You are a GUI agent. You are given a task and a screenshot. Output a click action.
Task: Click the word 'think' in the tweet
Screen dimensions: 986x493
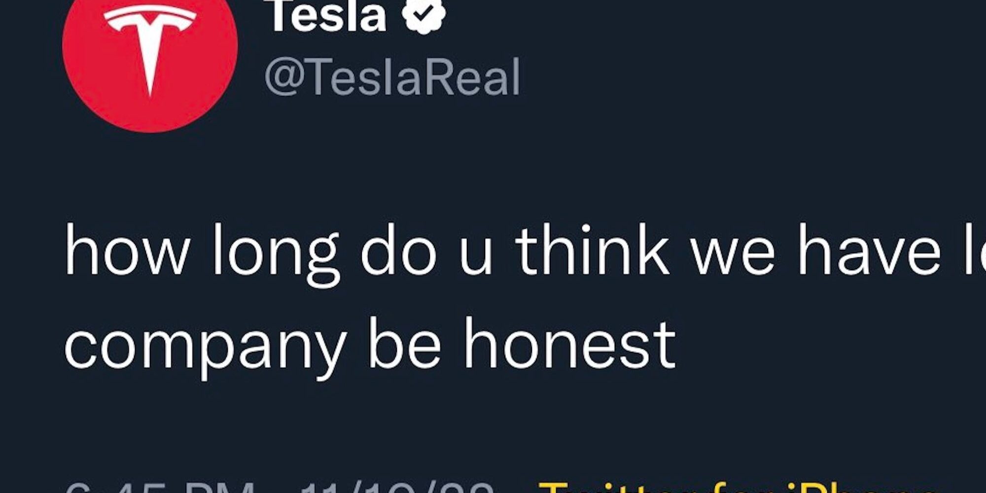(x=592, y=251)
